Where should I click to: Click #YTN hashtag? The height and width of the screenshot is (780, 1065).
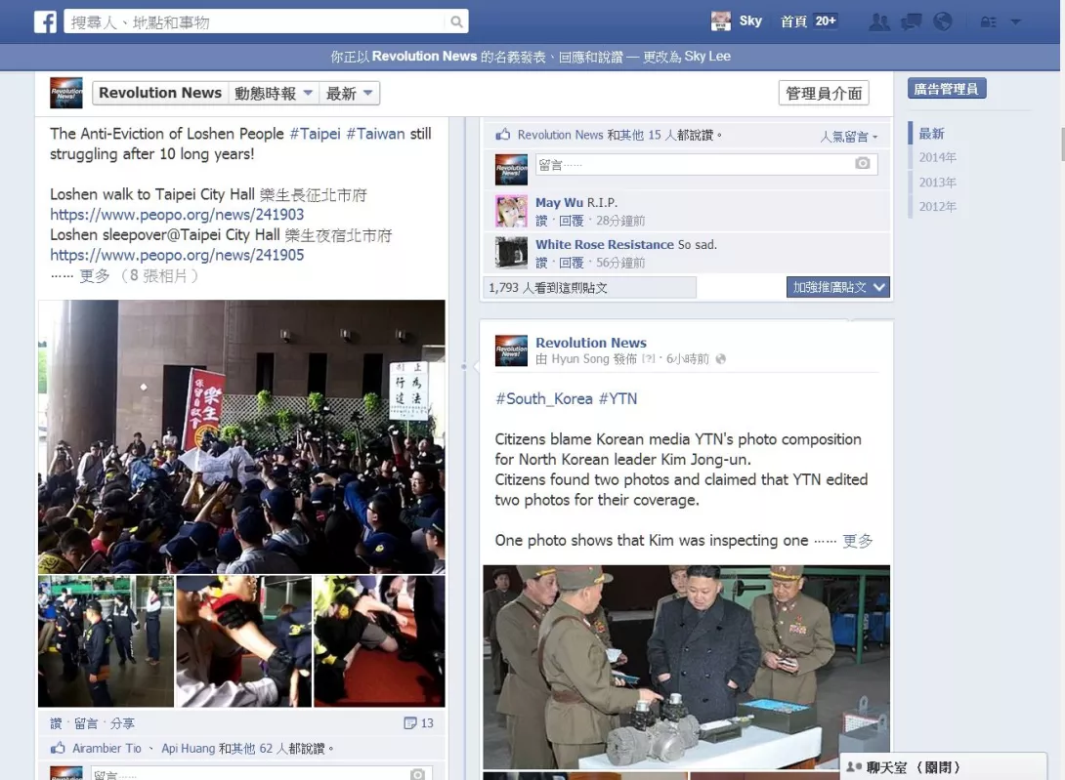[618, 398]
